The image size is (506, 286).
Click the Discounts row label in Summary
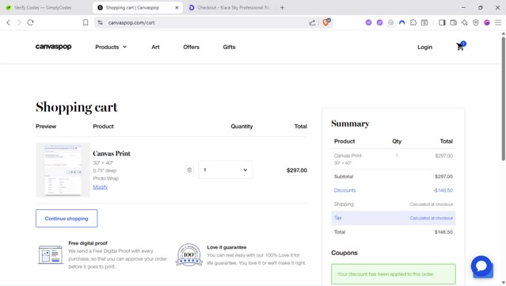pos(344,190)
